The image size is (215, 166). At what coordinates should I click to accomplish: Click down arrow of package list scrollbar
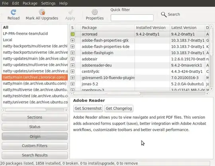tap(211, 89)
